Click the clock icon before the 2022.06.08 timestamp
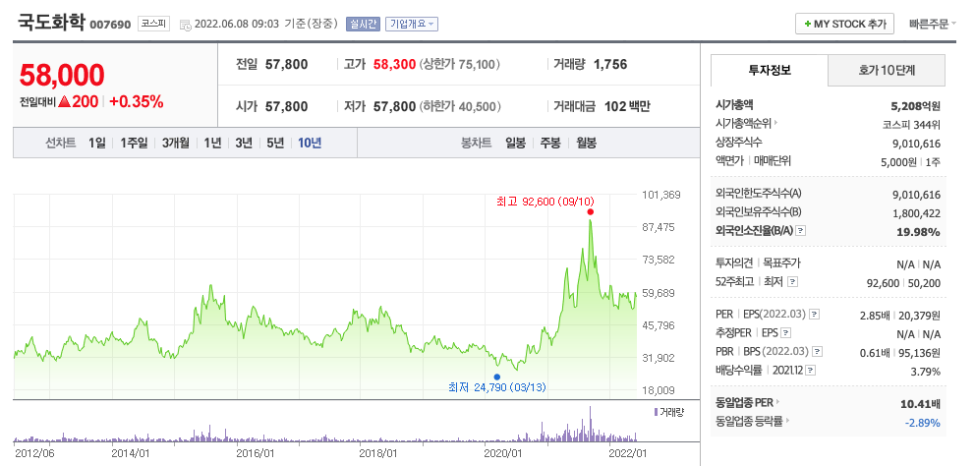 [x=186, y=25]
